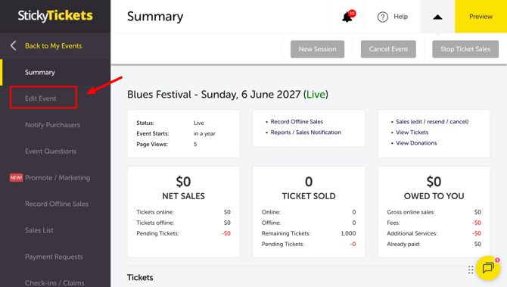The image size is (507, 287).
Task: Open Event Questions in sidebar
Action: [x=51, y=151]
